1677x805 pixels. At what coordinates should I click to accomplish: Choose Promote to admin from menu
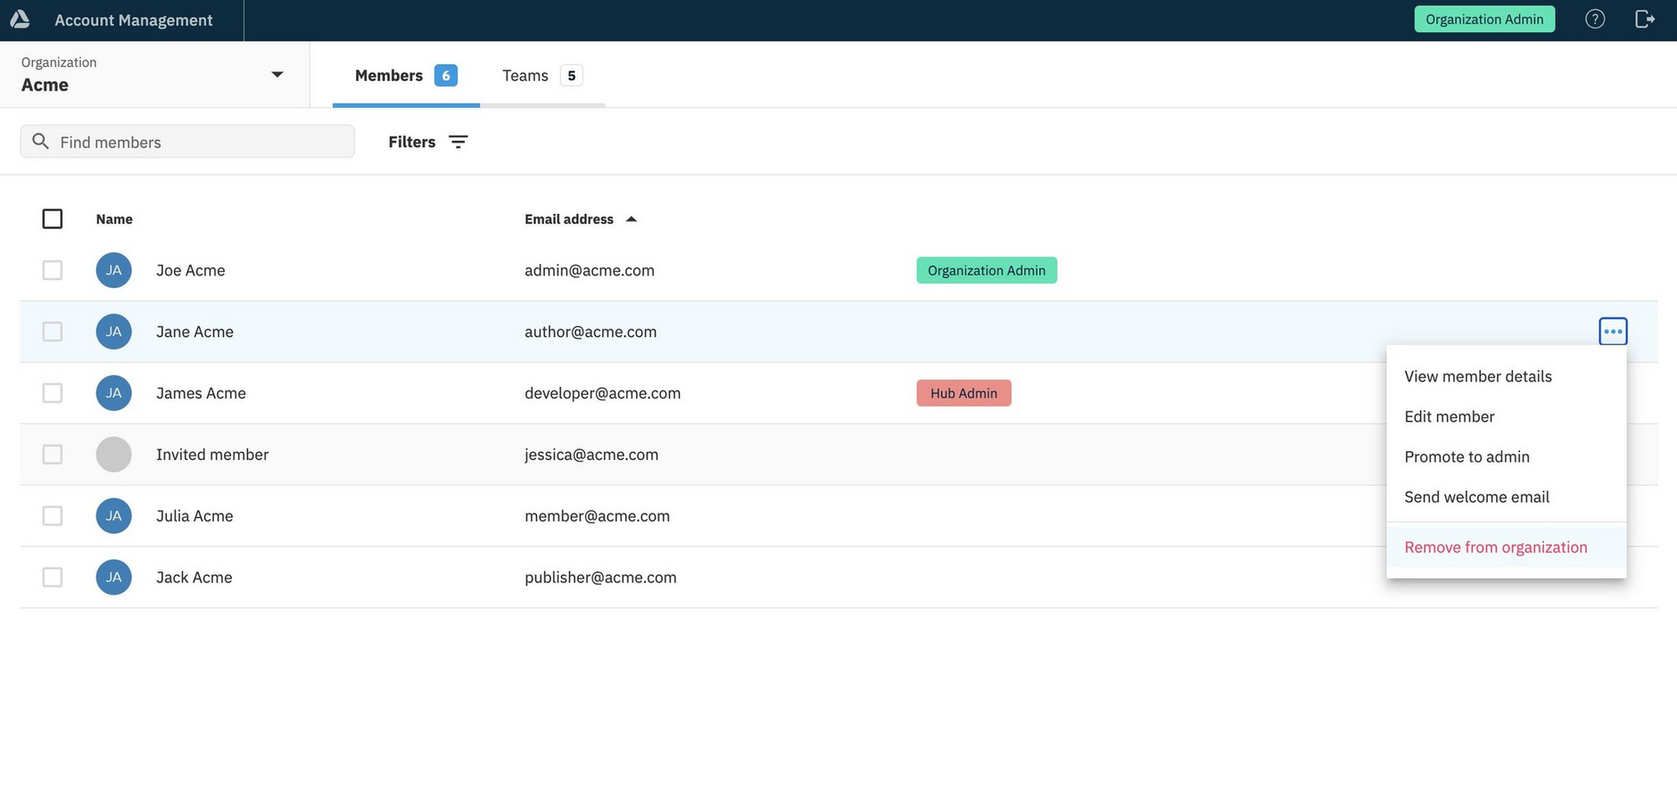pos(1466,456)
